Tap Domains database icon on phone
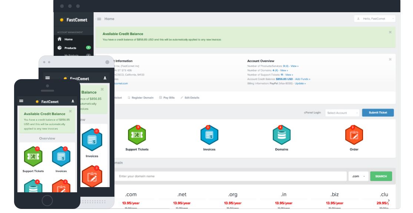 point(33,186)
